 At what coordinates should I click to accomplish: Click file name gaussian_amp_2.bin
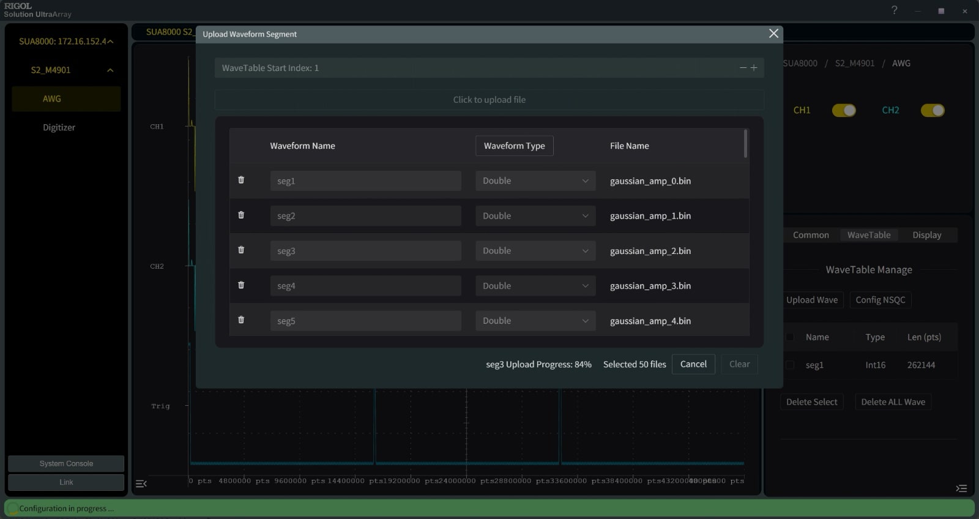tap(650, 250)
